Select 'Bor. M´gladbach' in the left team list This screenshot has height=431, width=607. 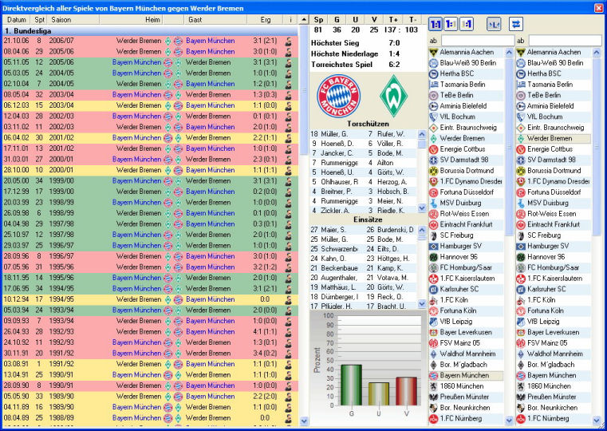click(x=463, y=365)
